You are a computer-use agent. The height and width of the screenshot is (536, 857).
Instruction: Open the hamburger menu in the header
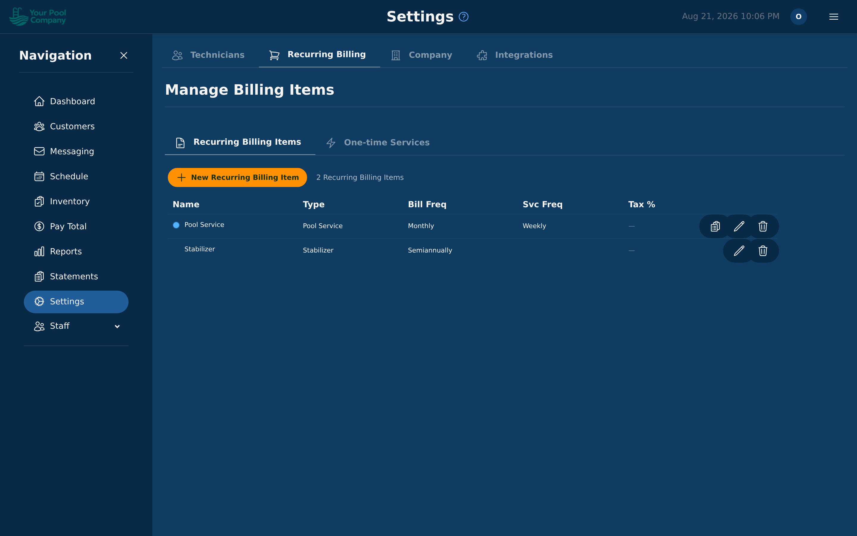[x=833, y=17]
